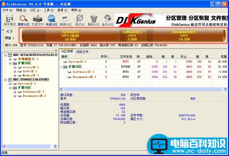Click the System(J:) drive icon in tree

point(15,84)
